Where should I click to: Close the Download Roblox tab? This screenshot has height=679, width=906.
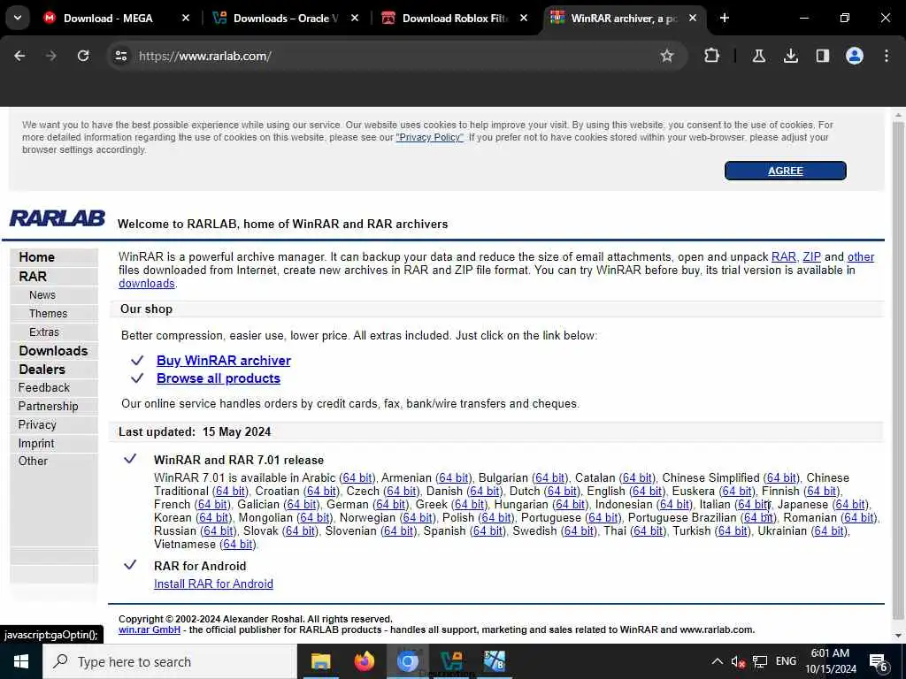(x=524, y=19)
